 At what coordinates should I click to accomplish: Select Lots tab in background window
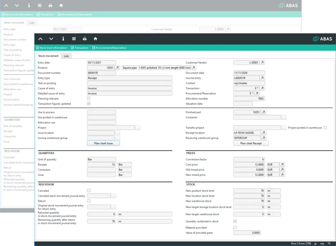[x=32, y=23]
